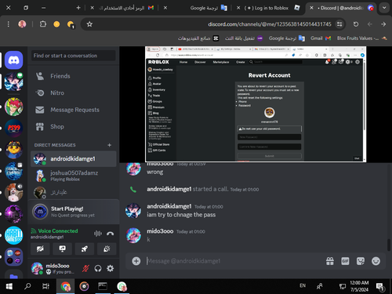Viewport: 392px width, 294px height.
Task: Start an activity rocket icon
Action: 85,249
